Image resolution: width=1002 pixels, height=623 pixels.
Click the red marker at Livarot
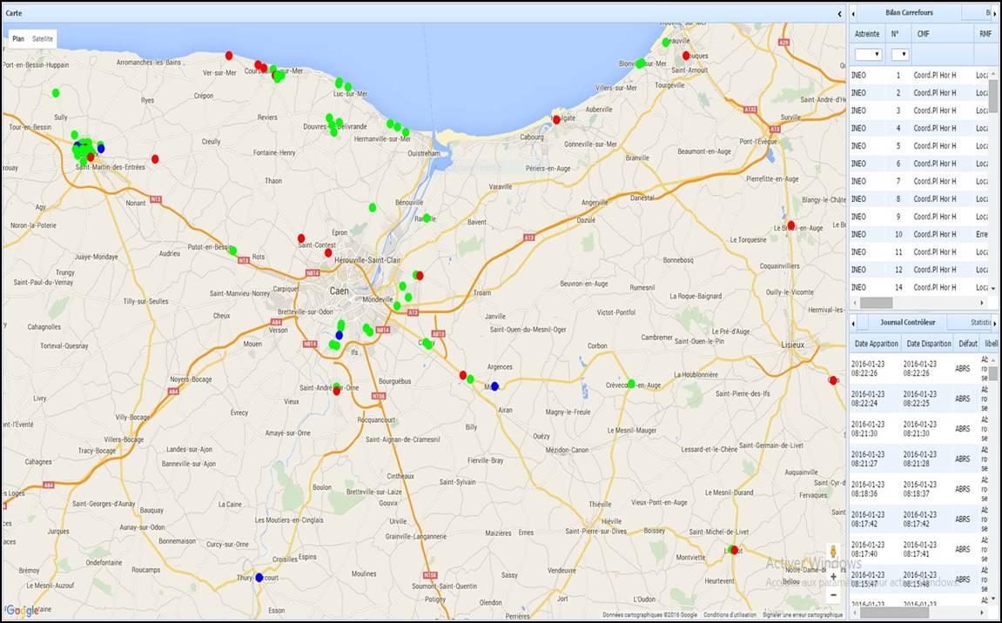734,550
